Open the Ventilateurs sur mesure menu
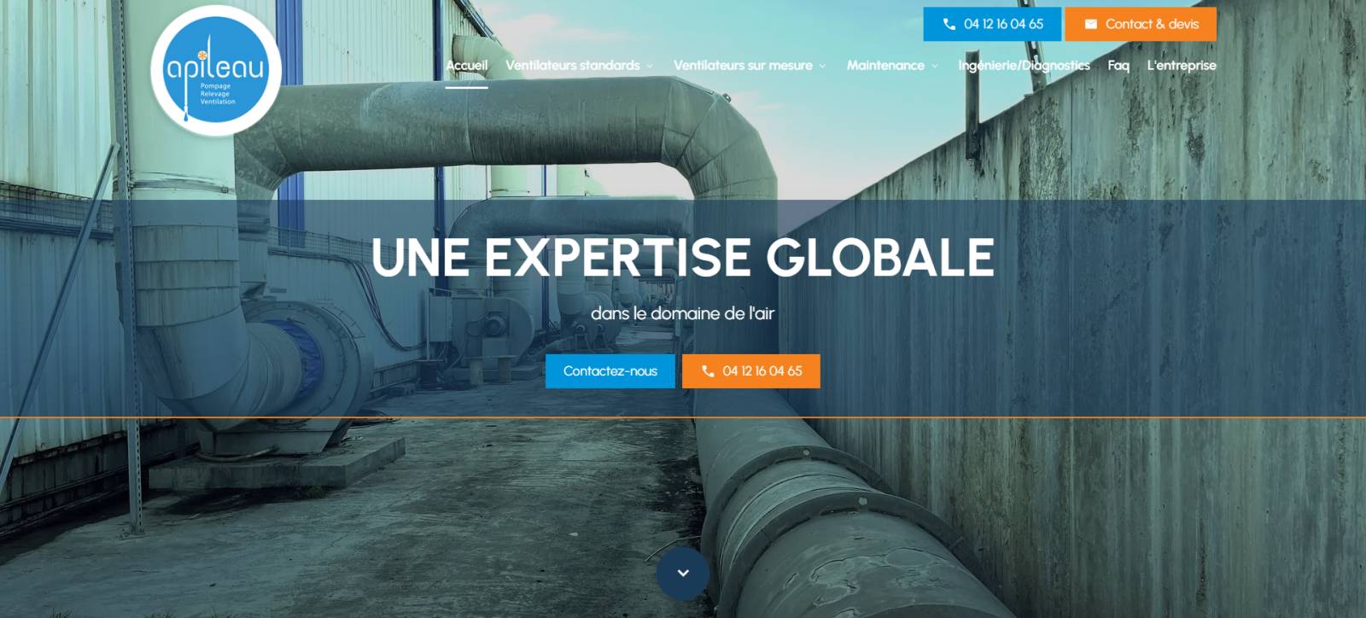The height and width of the screenshot is (618, 1366). coord(743,66)
